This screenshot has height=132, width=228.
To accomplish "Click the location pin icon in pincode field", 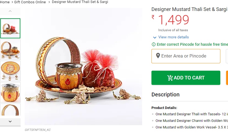I will click(158, 56).
